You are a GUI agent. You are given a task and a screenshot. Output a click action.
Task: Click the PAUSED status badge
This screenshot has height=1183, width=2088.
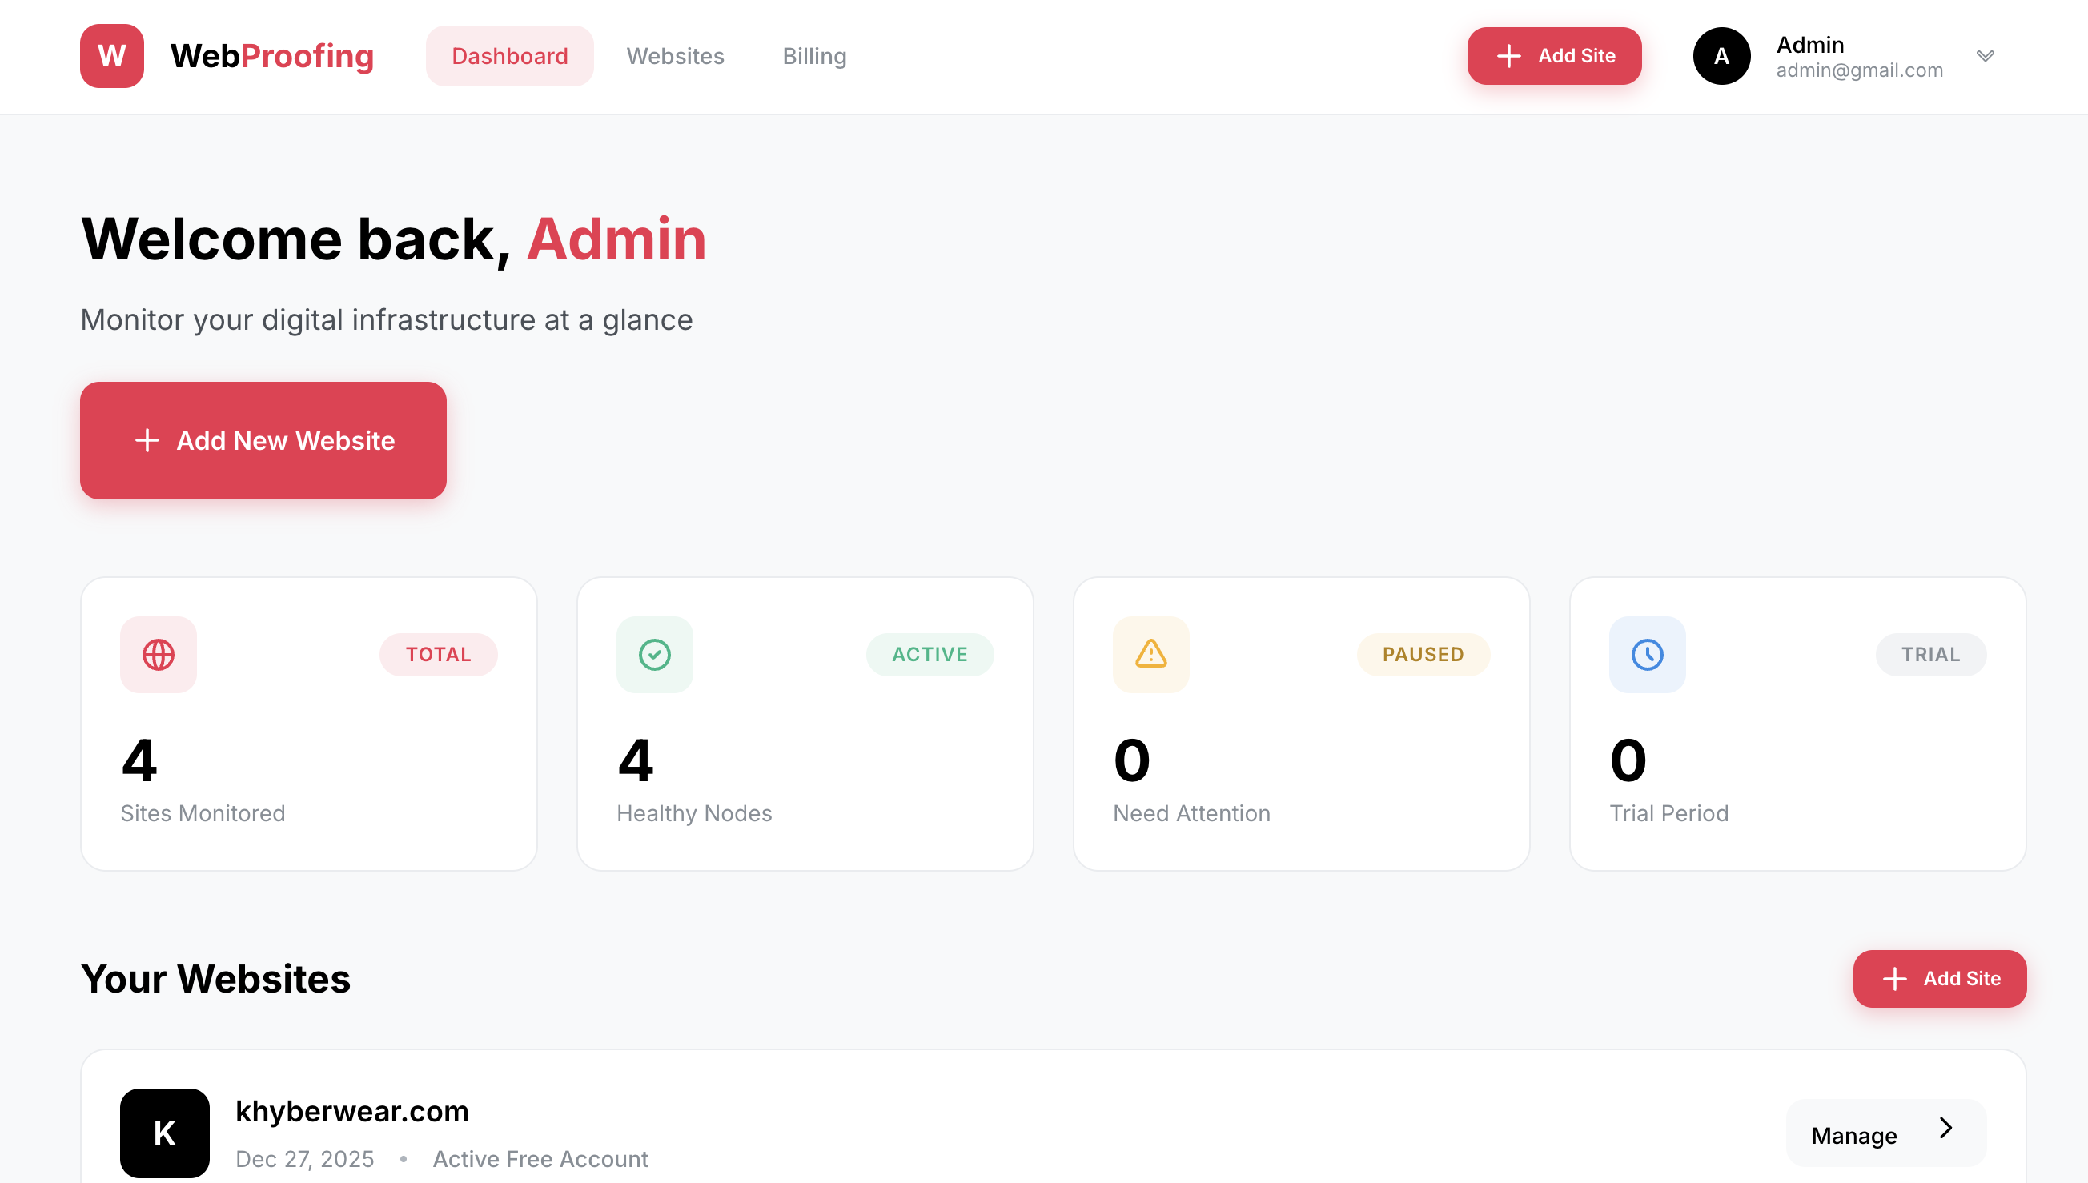click(x=1423, y=654)
